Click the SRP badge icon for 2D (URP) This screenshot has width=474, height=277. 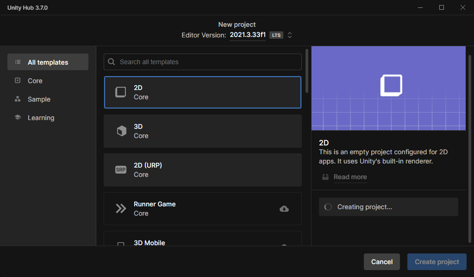[120, 170]
